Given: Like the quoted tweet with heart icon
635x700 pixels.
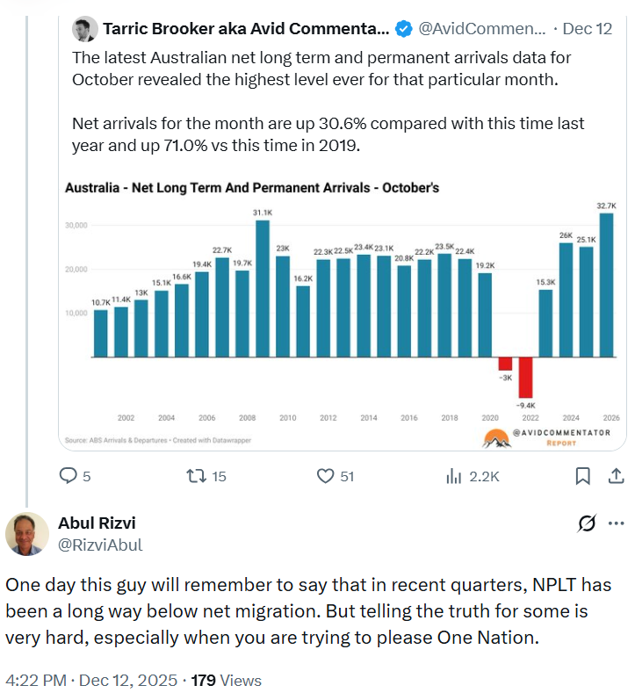Looking at the screenshot, I should tap(326, 475).
